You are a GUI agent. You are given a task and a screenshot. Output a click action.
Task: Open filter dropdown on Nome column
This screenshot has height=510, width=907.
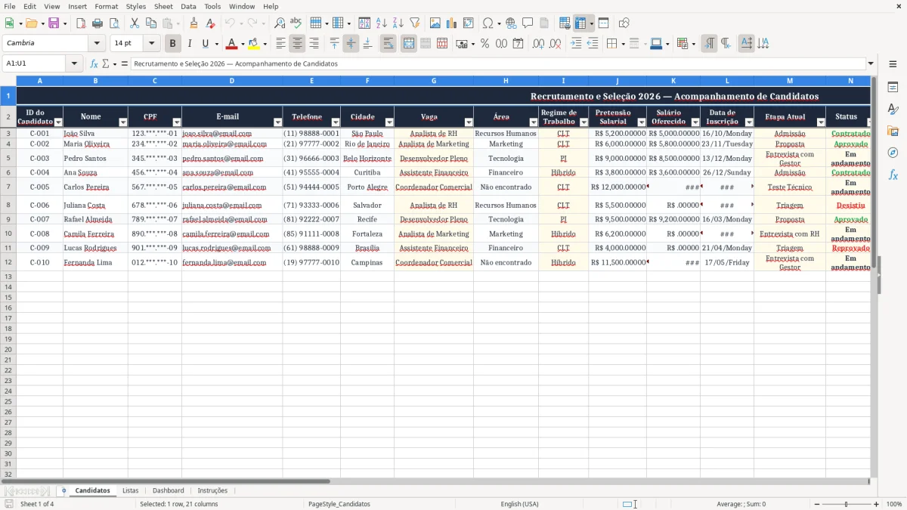123,122
